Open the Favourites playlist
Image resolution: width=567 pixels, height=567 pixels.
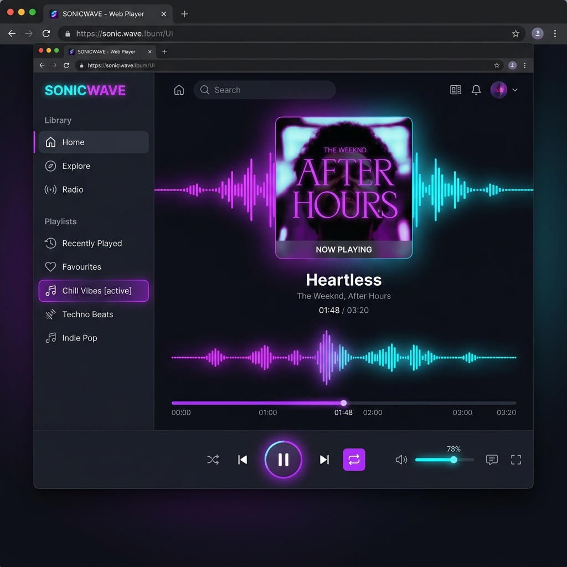(x=94, y=267)
